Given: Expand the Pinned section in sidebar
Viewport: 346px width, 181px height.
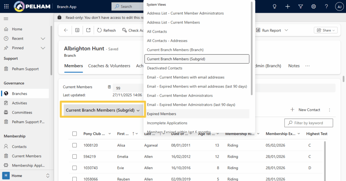Looking at the screenshot, I should click(43, 48).
